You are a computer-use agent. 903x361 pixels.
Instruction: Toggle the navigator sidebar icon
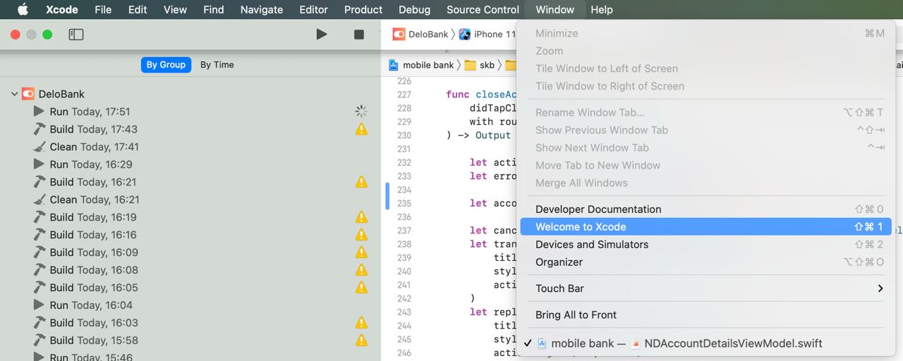[76, 35]
